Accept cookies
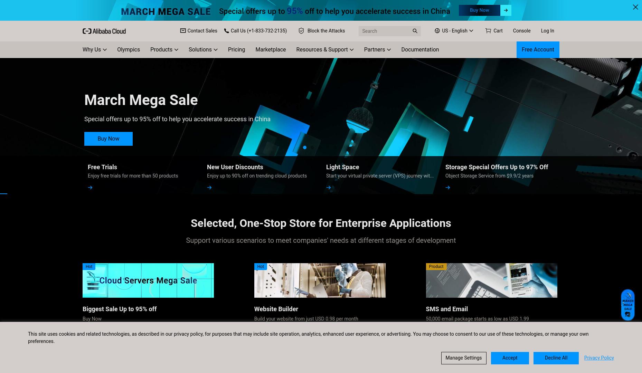642x373 pixels. pyautogui.click(x=510, y=358)
